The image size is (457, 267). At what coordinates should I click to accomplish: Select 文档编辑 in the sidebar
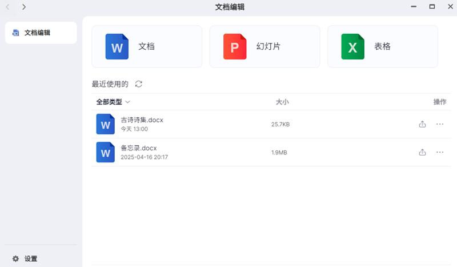pyautogui.click(x=41, y=33)
